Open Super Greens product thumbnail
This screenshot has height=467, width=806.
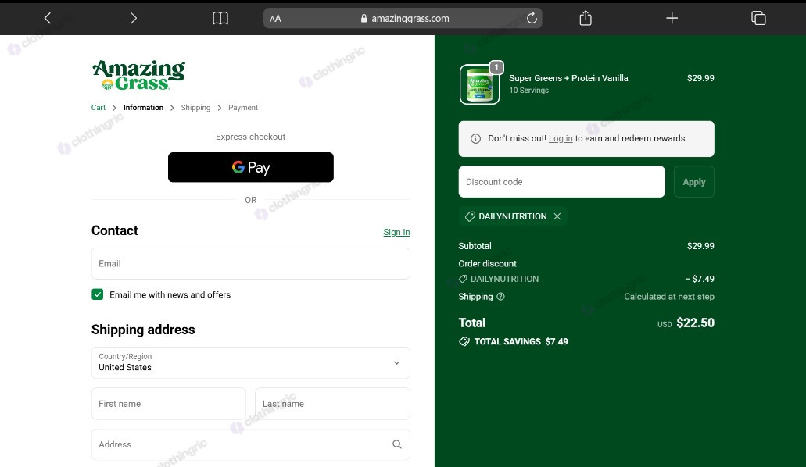click(479, 85)
